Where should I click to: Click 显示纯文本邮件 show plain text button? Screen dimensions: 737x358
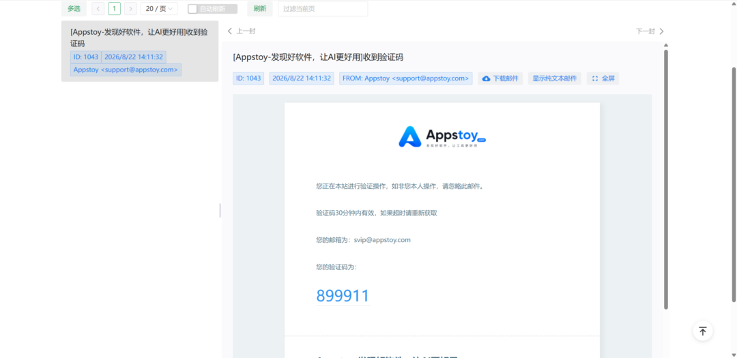555,78
